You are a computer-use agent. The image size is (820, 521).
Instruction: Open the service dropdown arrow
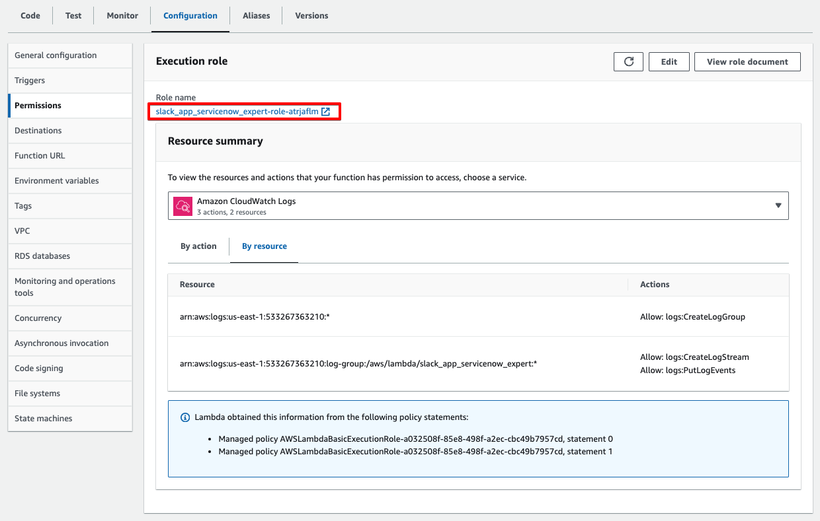click(x=778, y=205)
